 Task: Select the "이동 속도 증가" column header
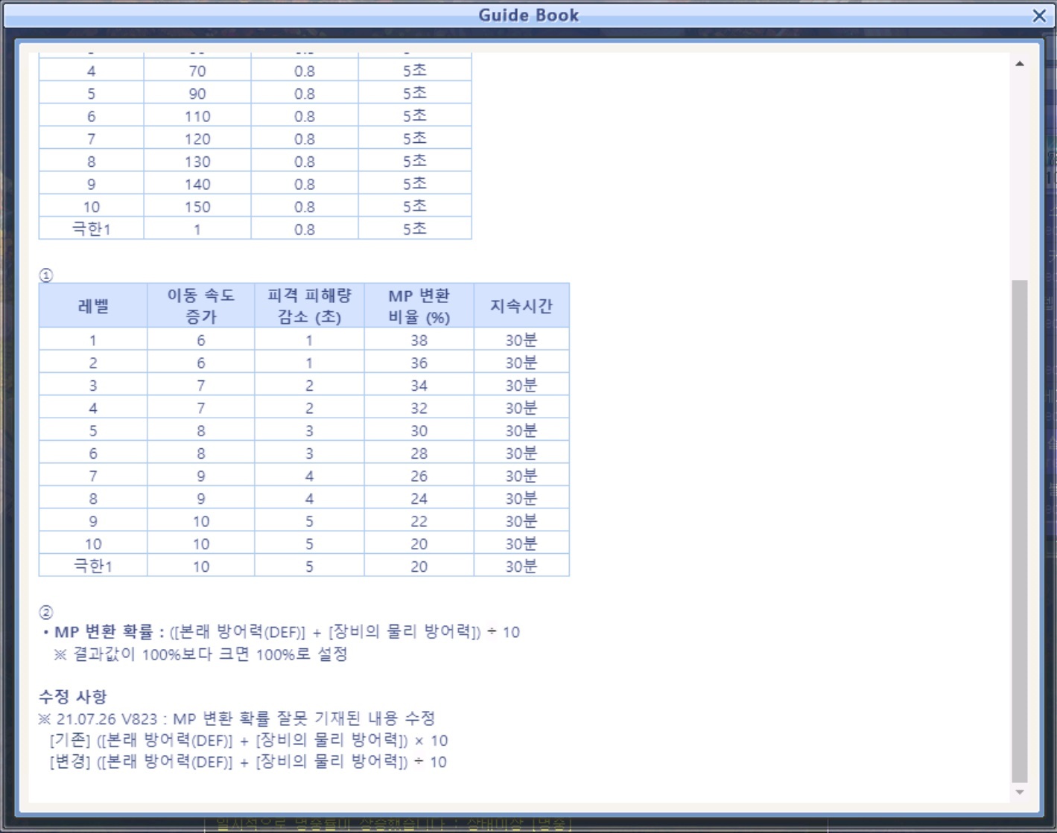coord(201,306)
